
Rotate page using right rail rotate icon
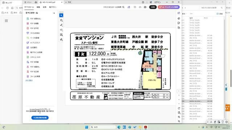[x=179, y=108]
